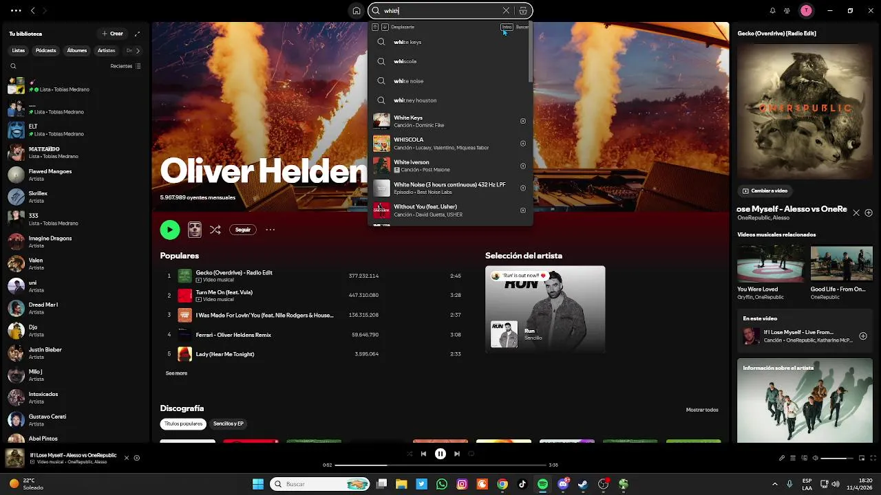Filter the library by Listas
This screenshot has width=881, height=495.
19,50
